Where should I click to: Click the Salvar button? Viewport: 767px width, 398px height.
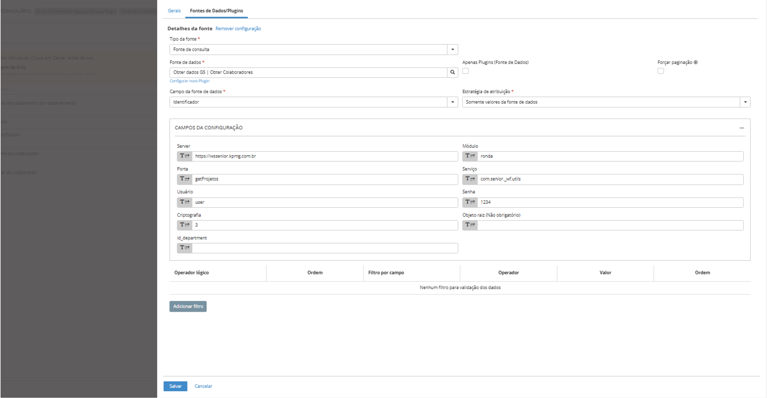coord(176,386)
